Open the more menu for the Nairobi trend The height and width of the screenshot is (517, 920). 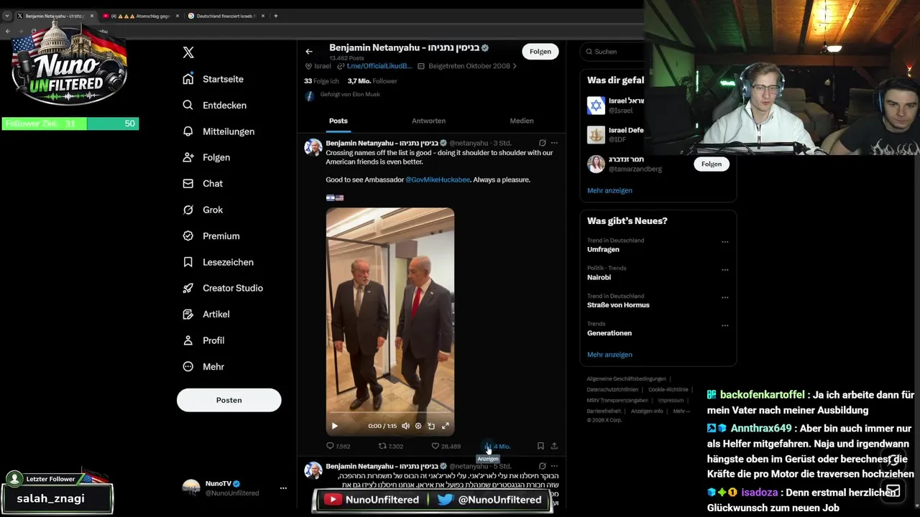pos(724,270)
